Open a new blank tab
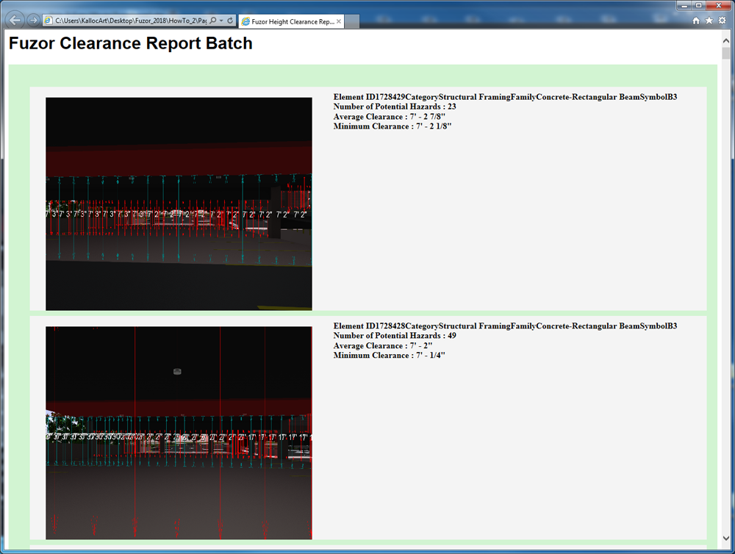Screen dimensions: 735x554 pos(352,21)
